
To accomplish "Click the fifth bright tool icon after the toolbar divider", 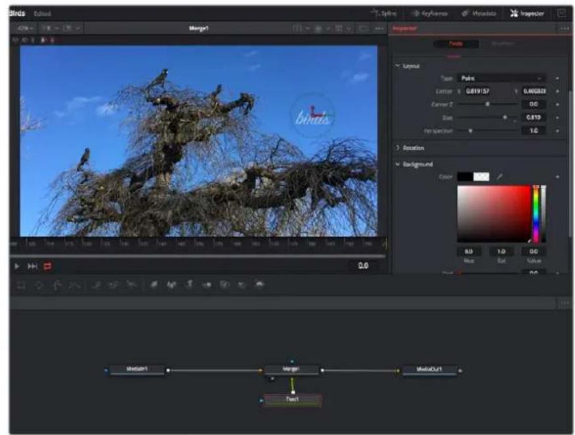I will click(224, 285).
